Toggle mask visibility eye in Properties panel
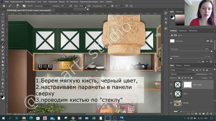This screenshot has height=121, width=216. tap(207, 62)
